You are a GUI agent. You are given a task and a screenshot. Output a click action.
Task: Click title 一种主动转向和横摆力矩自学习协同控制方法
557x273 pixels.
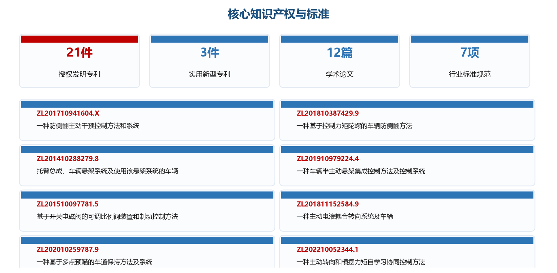point(361,262)
